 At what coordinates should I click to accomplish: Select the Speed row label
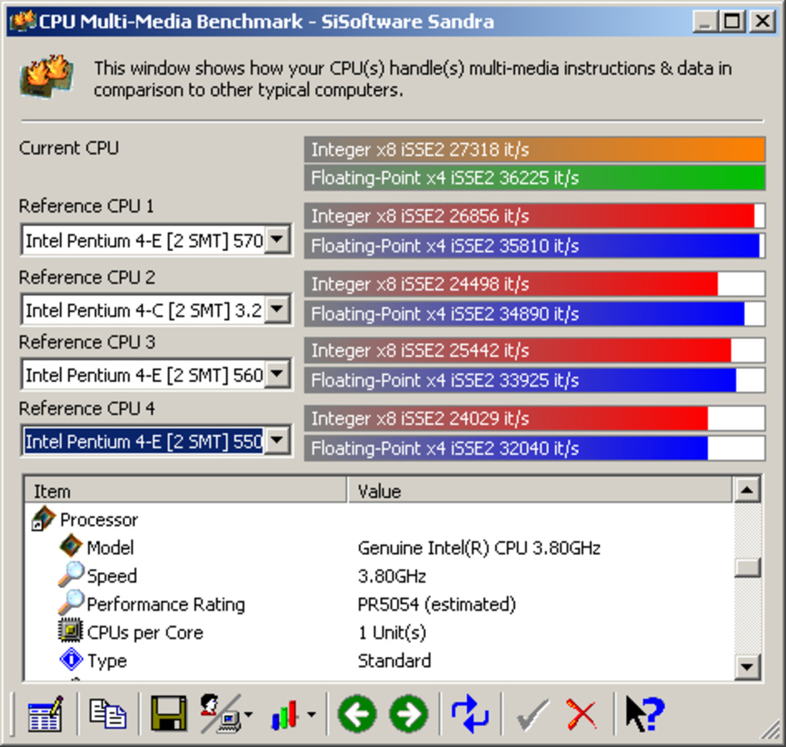pos(112,577)
